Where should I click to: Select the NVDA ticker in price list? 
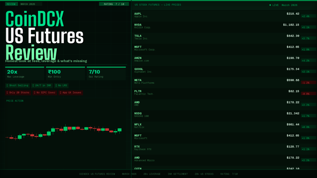tap(138, 25)
